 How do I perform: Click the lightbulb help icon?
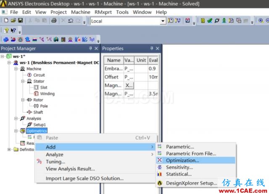tap(7, 31)
